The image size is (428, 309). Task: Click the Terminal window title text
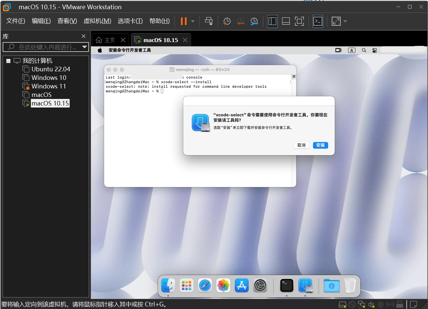tap(203, 69)
